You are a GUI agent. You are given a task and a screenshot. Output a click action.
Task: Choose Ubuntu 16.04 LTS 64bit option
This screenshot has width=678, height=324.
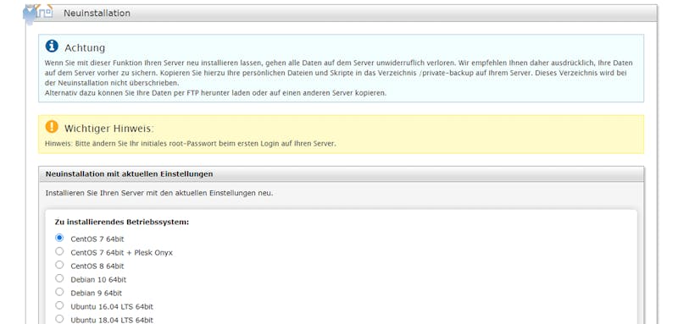[59, 305]
